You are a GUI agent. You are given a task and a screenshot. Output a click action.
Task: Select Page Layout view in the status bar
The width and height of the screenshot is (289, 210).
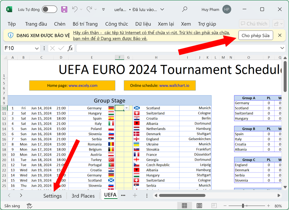click(199, 206)
